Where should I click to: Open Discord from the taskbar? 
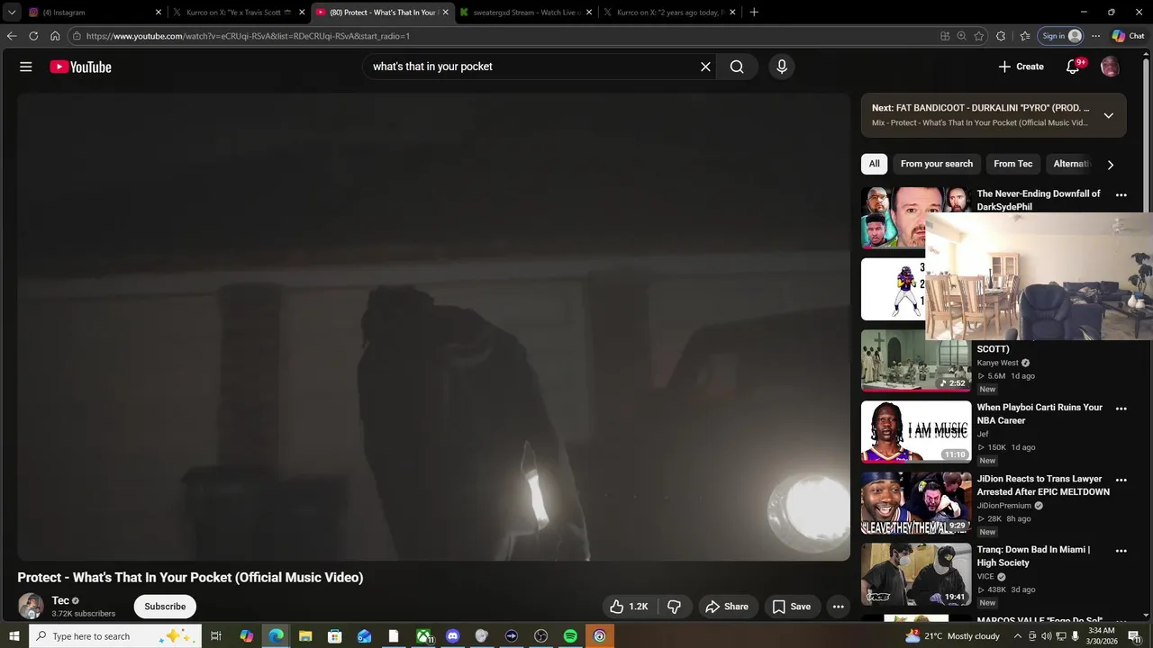(452, 636)
